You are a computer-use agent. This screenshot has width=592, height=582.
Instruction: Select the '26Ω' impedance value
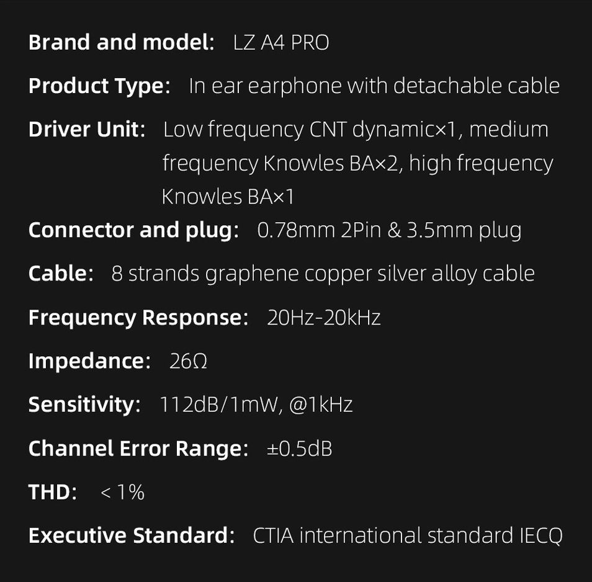pos(188,361)
